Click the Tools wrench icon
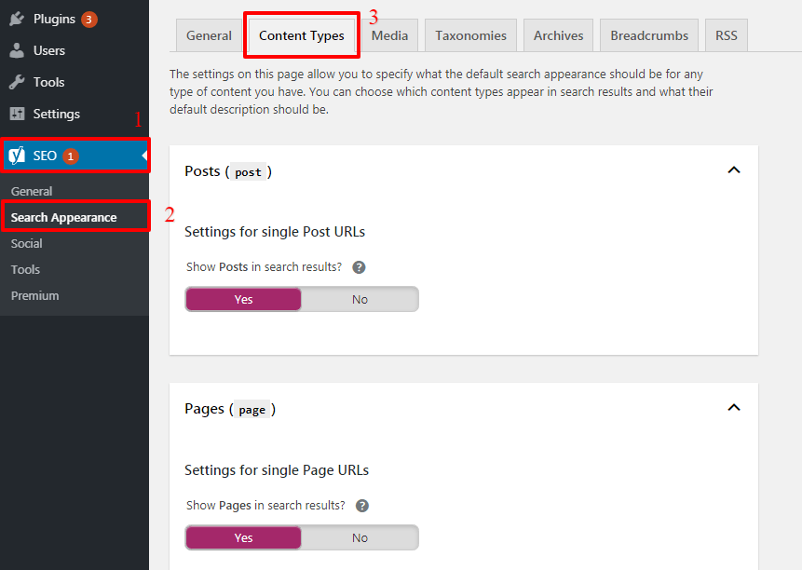 (19, 81)
